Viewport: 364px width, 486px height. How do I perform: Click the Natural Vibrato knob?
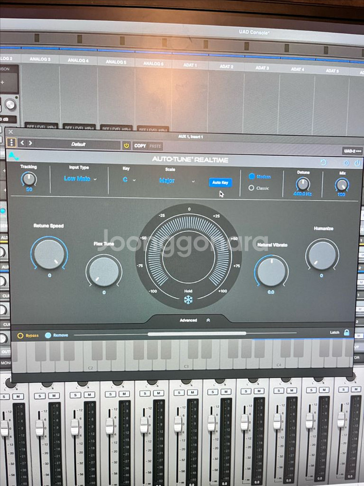(271, 271)
